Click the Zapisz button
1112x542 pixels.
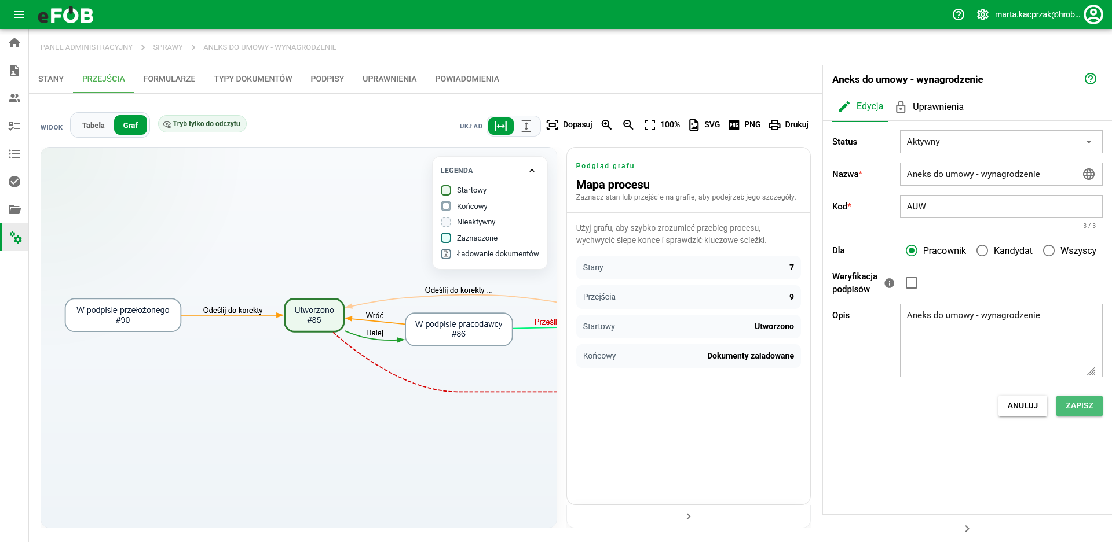(x=1079, y=406)
